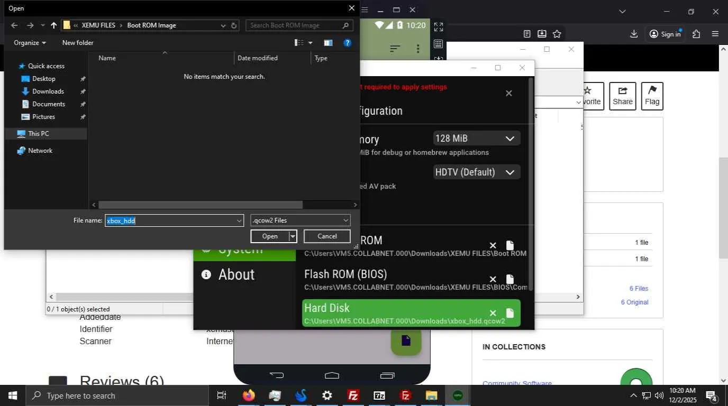Open the Open button's split dropdown arrow

click(293, 236)
